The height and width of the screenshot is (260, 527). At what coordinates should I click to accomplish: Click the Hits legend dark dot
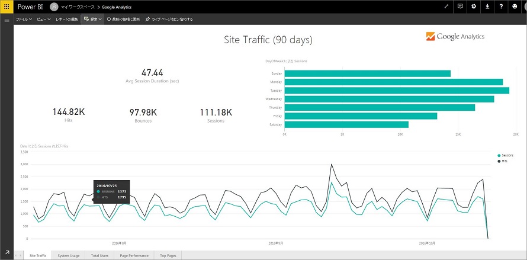tap(499, 162)
